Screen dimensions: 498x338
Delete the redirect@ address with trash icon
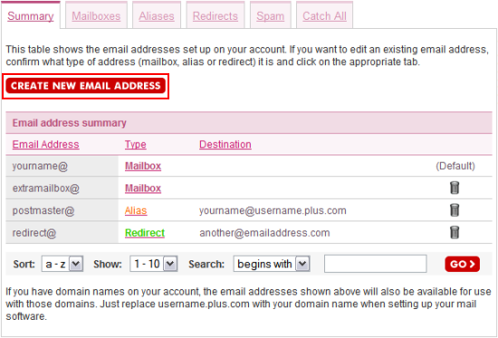pyautogui.click(x=455, y=232)
